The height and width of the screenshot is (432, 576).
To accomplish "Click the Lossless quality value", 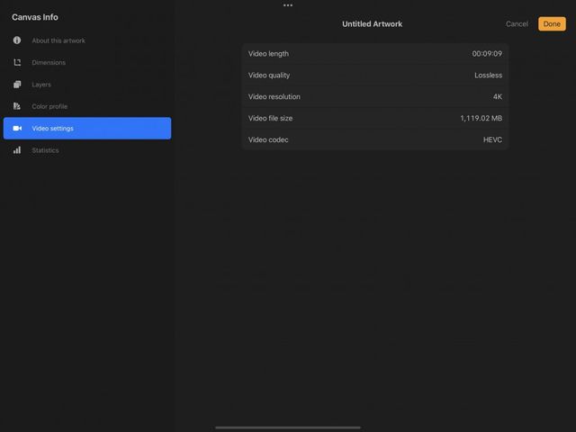I will coord(488,76).
